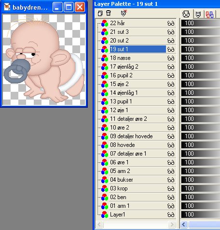Open the Mask tab in Layer Palette

point(198,14)
